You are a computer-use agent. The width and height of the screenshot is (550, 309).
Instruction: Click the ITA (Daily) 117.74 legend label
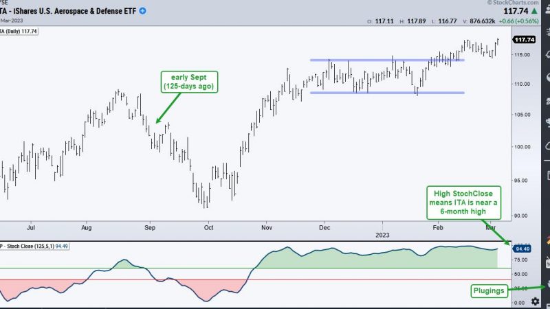pyautogui.click(x=19, y=32)
